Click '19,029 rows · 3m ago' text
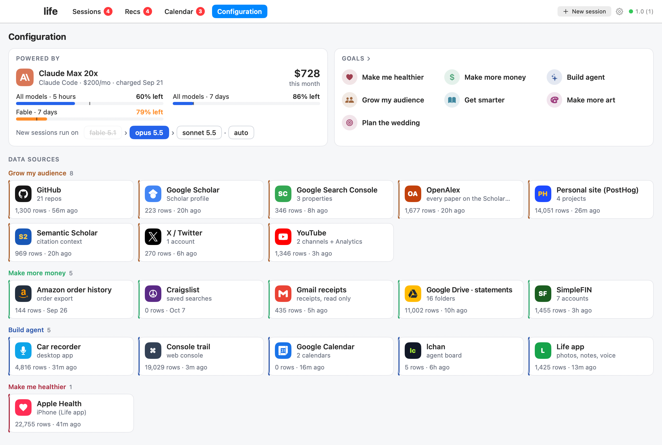This screenshot has height=445, width=662. 176,367
